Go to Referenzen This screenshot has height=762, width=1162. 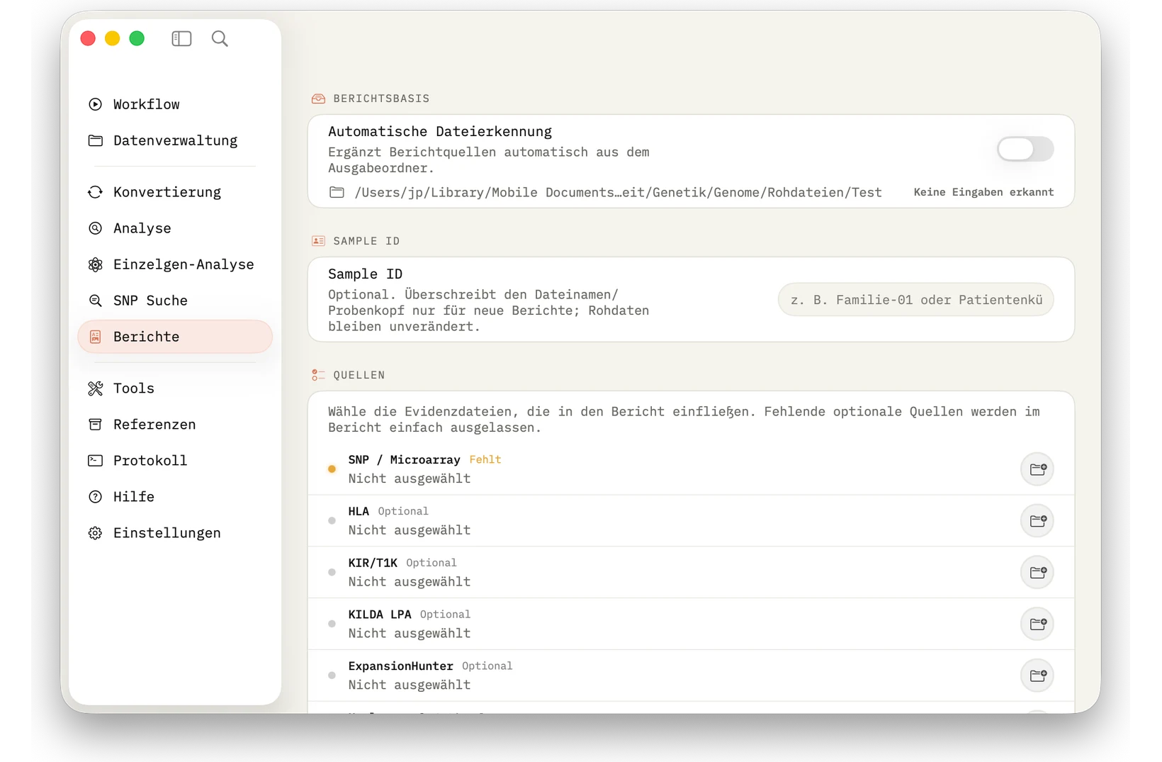(x=175, y=425)
